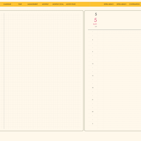Screen dimensions: 141x141
Task: Switch to the YEAR tab
Action: [20, 4]
